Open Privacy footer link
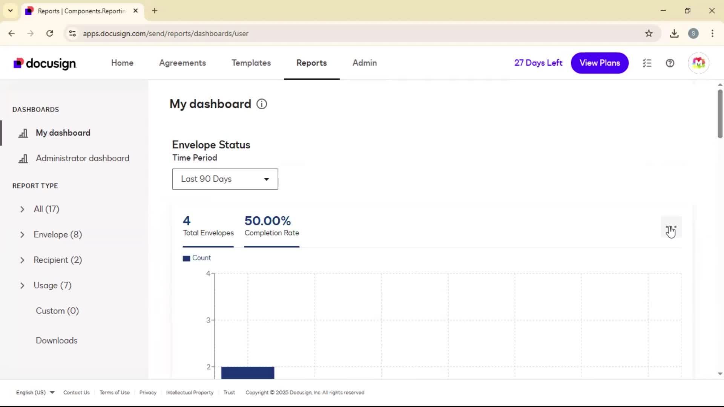724x407 pixels. click(148, 392)
